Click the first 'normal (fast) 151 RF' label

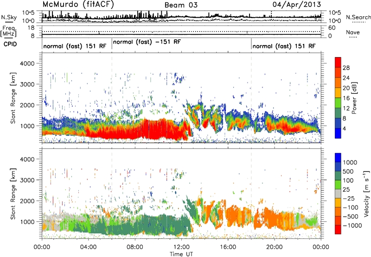pos(75,46)
